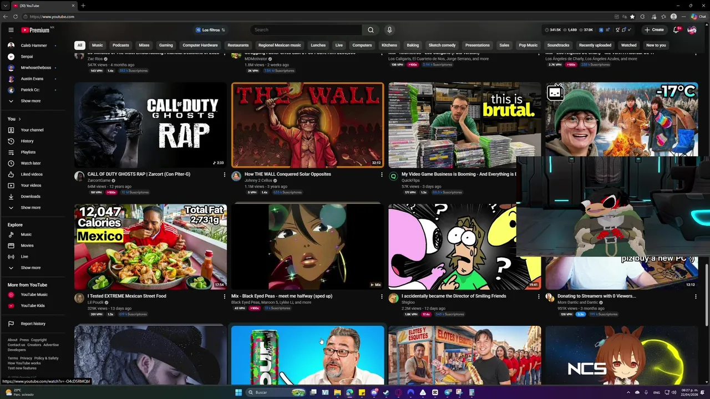Open Report history
Image resolution: width=710 pixels, height=399 pixels.
click(33, 324)
